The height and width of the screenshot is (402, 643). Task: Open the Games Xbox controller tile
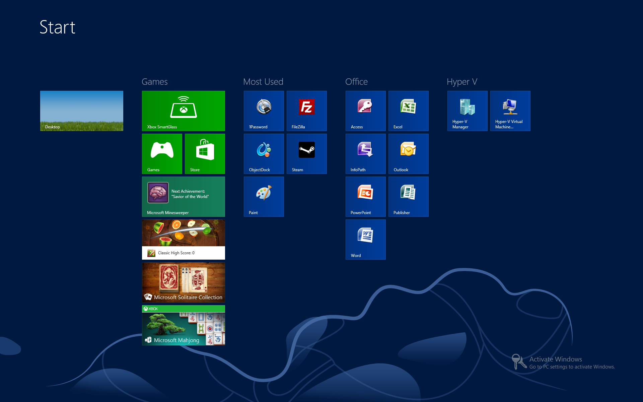click(162, 154)
